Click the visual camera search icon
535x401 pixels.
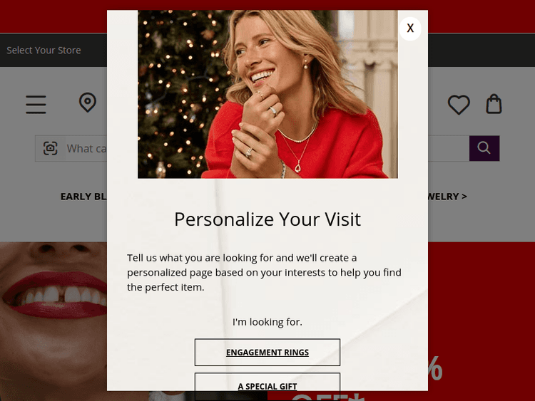coord(51,148)
